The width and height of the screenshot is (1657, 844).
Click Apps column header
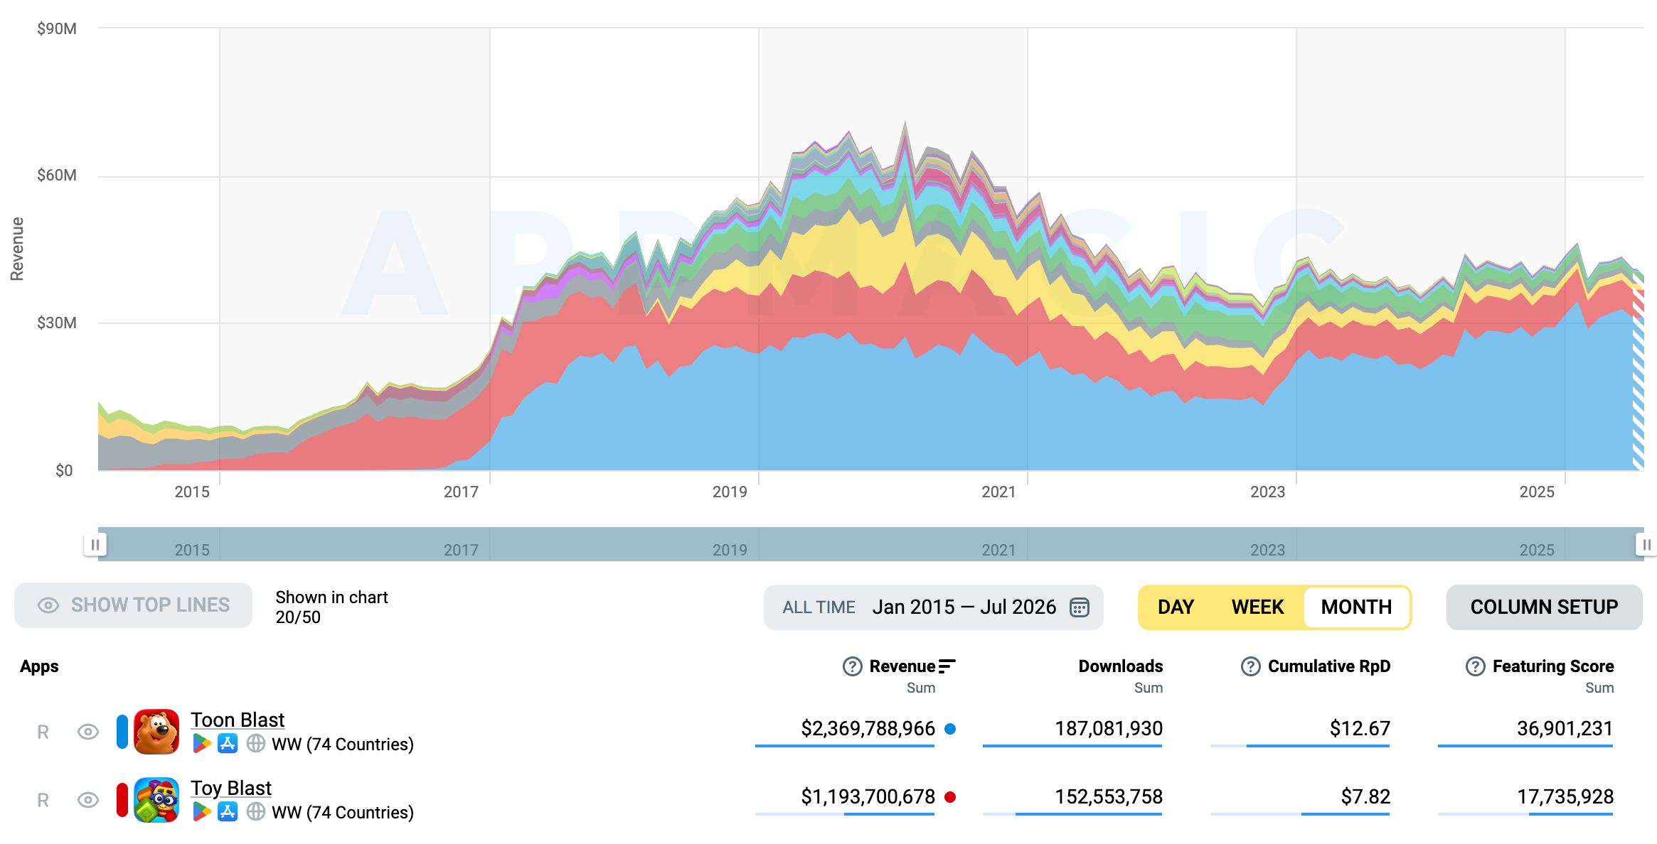pyautogui.click(x=39, y=666)
